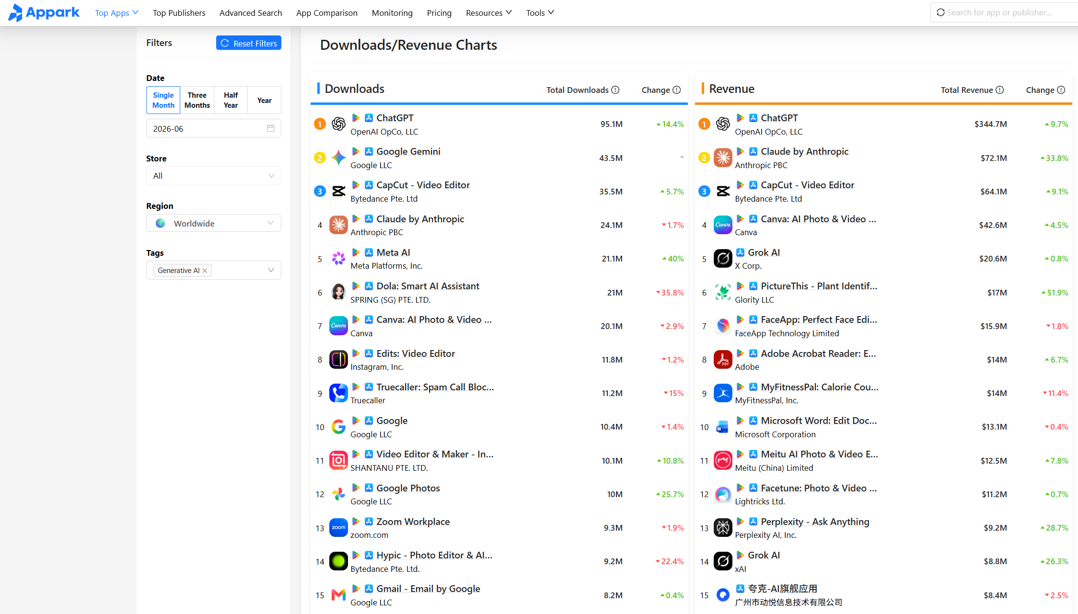Open Meta AI app link

click(393, 252)
